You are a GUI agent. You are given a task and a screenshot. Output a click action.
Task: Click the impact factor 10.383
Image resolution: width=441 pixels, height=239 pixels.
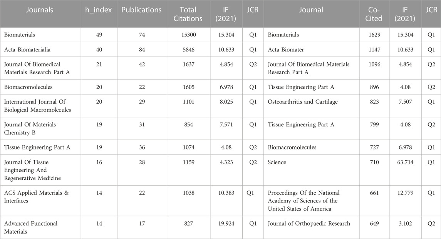tap(226, 193)
